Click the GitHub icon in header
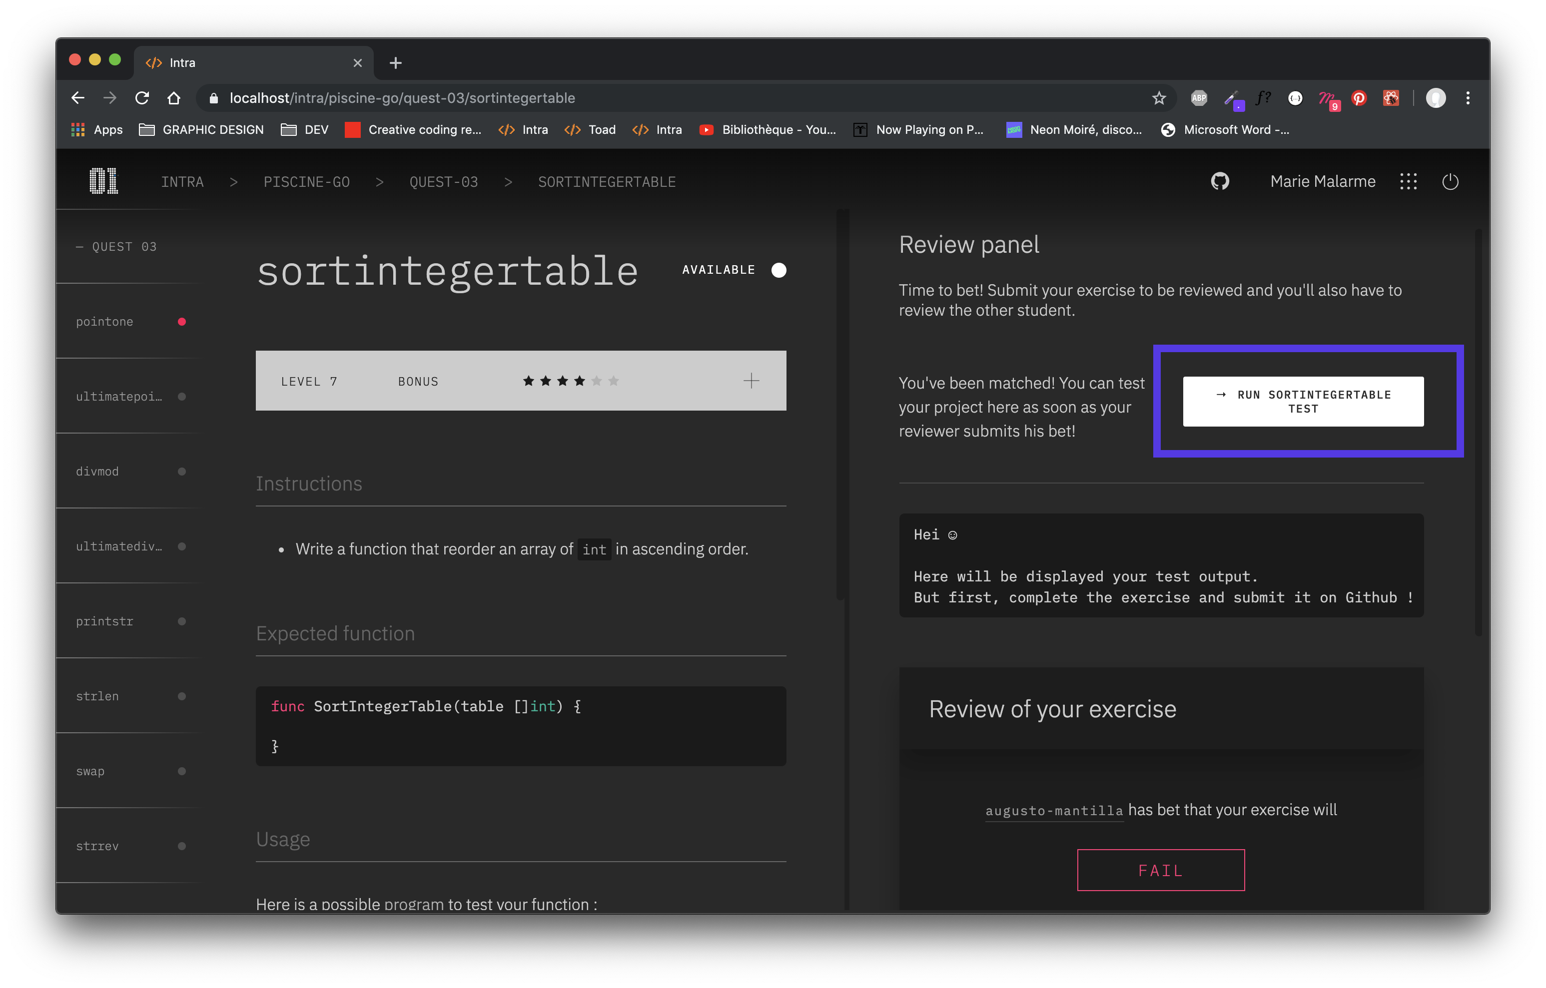 1220,180
